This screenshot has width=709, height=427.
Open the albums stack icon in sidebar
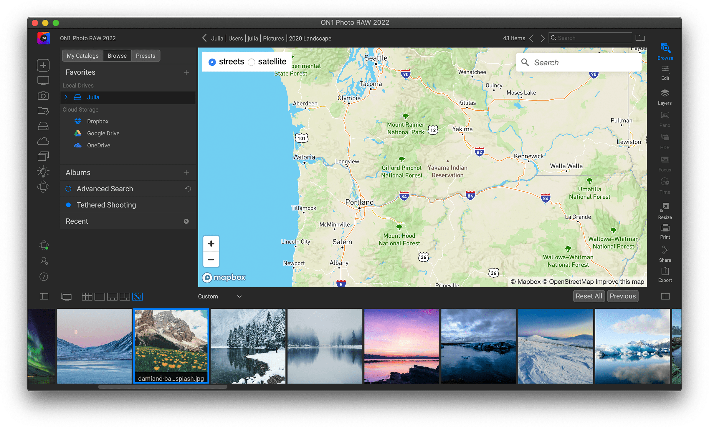click(x=43, y=156)
